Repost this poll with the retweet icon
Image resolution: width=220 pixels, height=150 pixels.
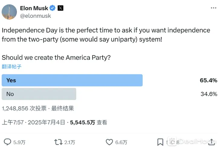coord(57,142)
